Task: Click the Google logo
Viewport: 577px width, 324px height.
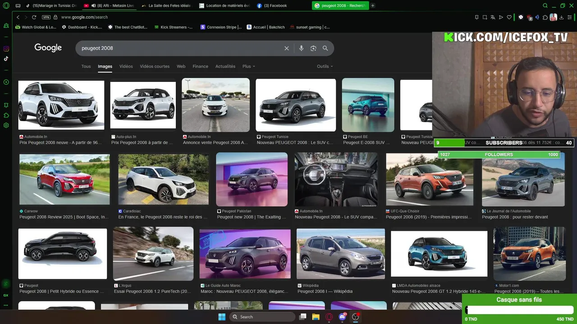Action: click(48, 48)
